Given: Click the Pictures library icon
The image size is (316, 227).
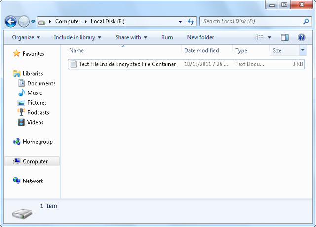Looking at the screenshot, I should coord(21,103).
